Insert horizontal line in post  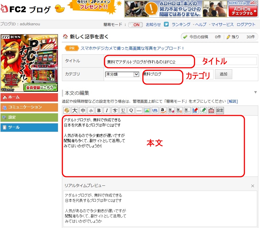tap(139, 110)
